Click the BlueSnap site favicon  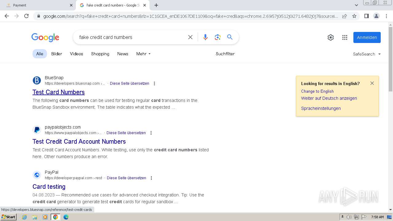37,80
